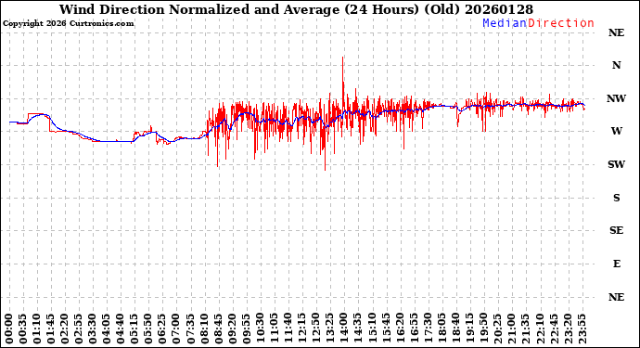Click the Curtronics.com copyright notice
The image size is (640, 348).
(x=68, y=23)
